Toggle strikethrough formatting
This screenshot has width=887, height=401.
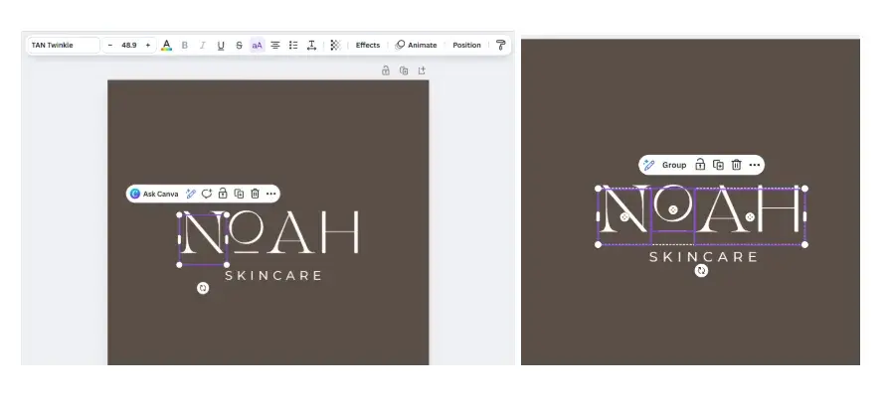pyautogui.click(x=239, y=46)
